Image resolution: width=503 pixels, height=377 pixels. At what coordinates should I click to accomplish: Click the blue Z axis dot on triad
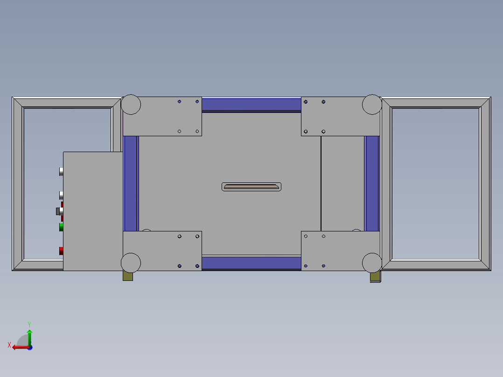[x=30, y=348]
